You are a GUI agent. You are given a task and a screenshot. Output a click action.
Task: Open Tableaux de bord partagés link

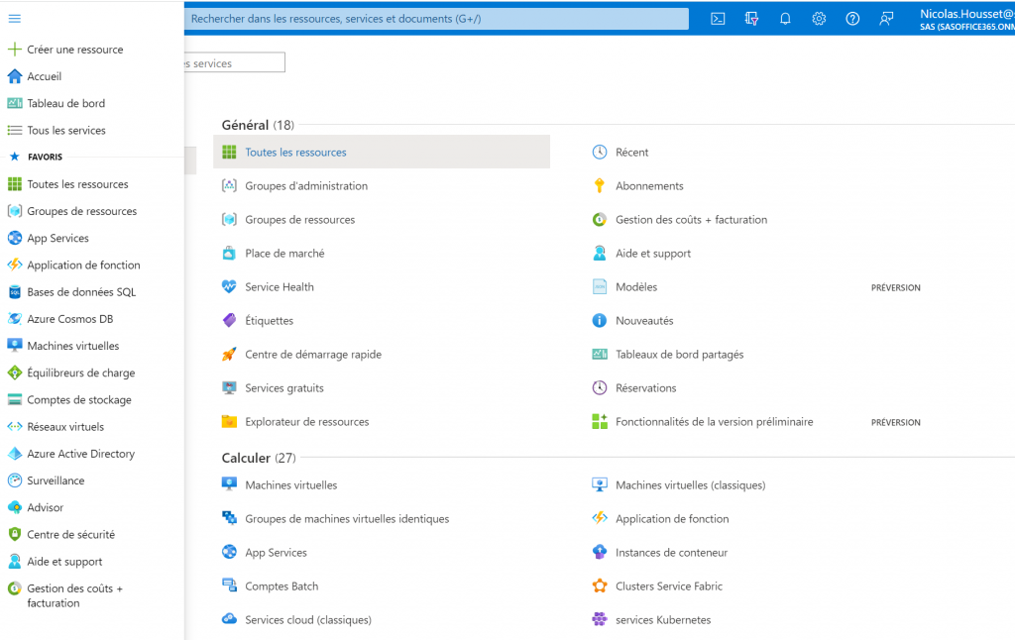pos(680,355)
